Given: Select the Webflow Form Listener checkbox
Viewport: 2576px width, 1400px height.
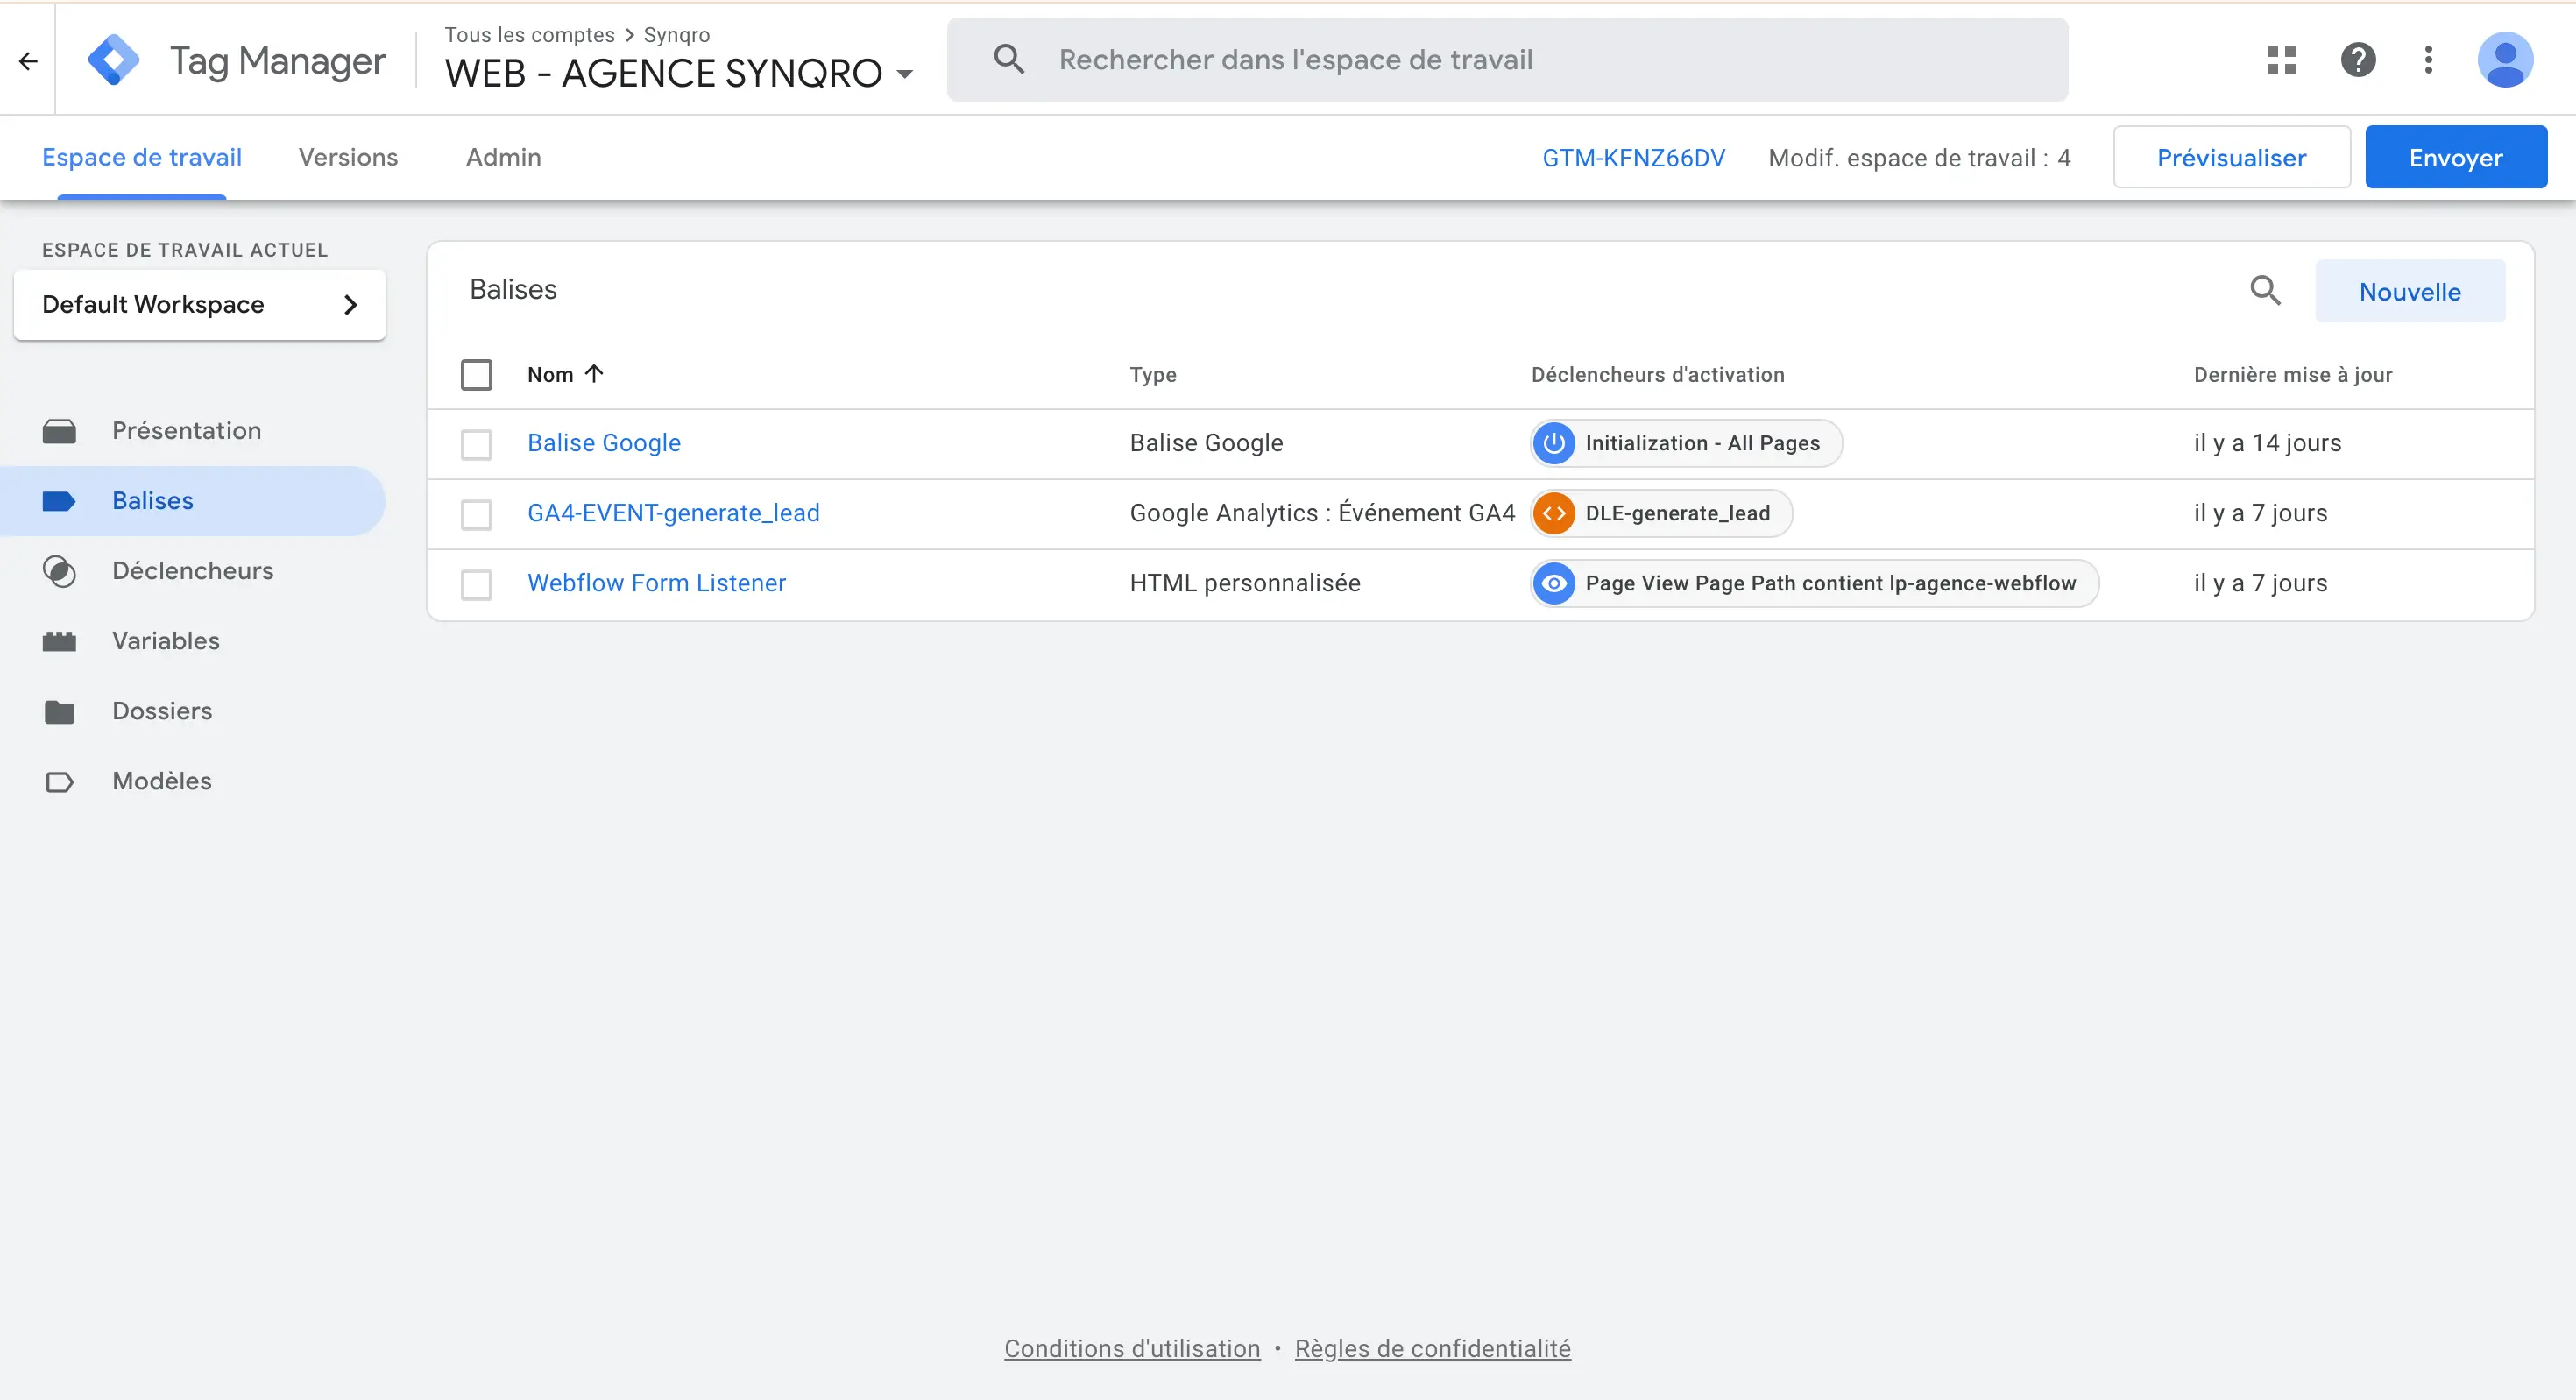Looking at the screenshot, I should pos(476,584).
